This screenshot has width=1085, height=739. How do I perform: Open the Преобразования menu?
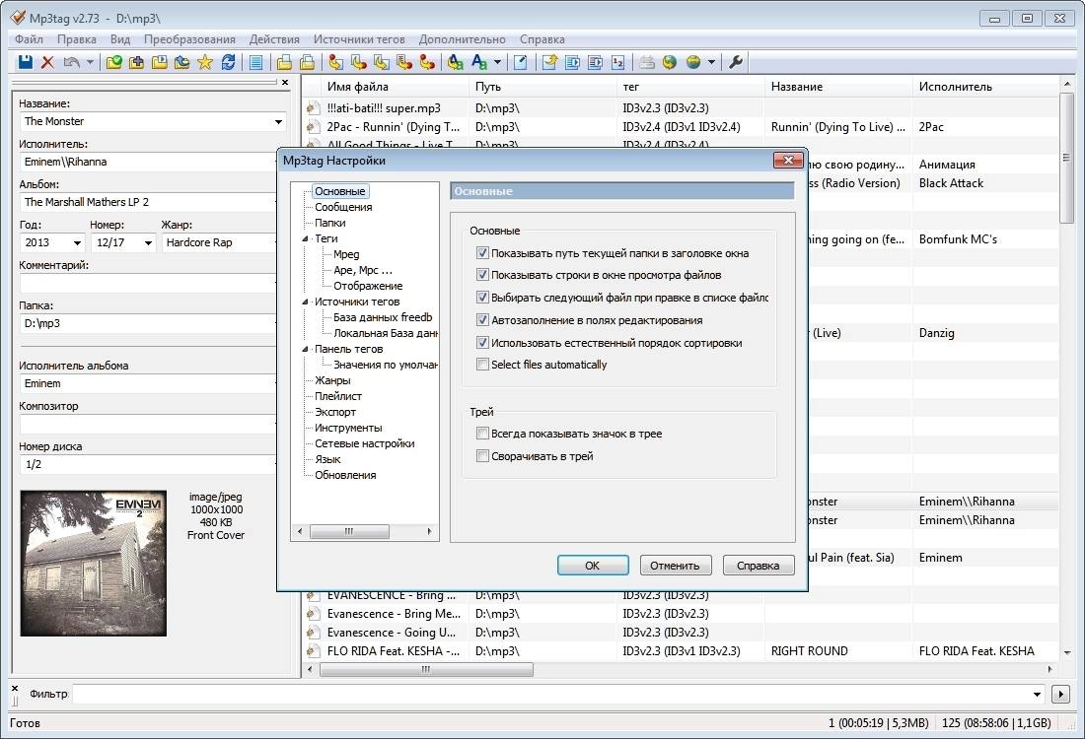pyautogui.click(x=189, y=39)
